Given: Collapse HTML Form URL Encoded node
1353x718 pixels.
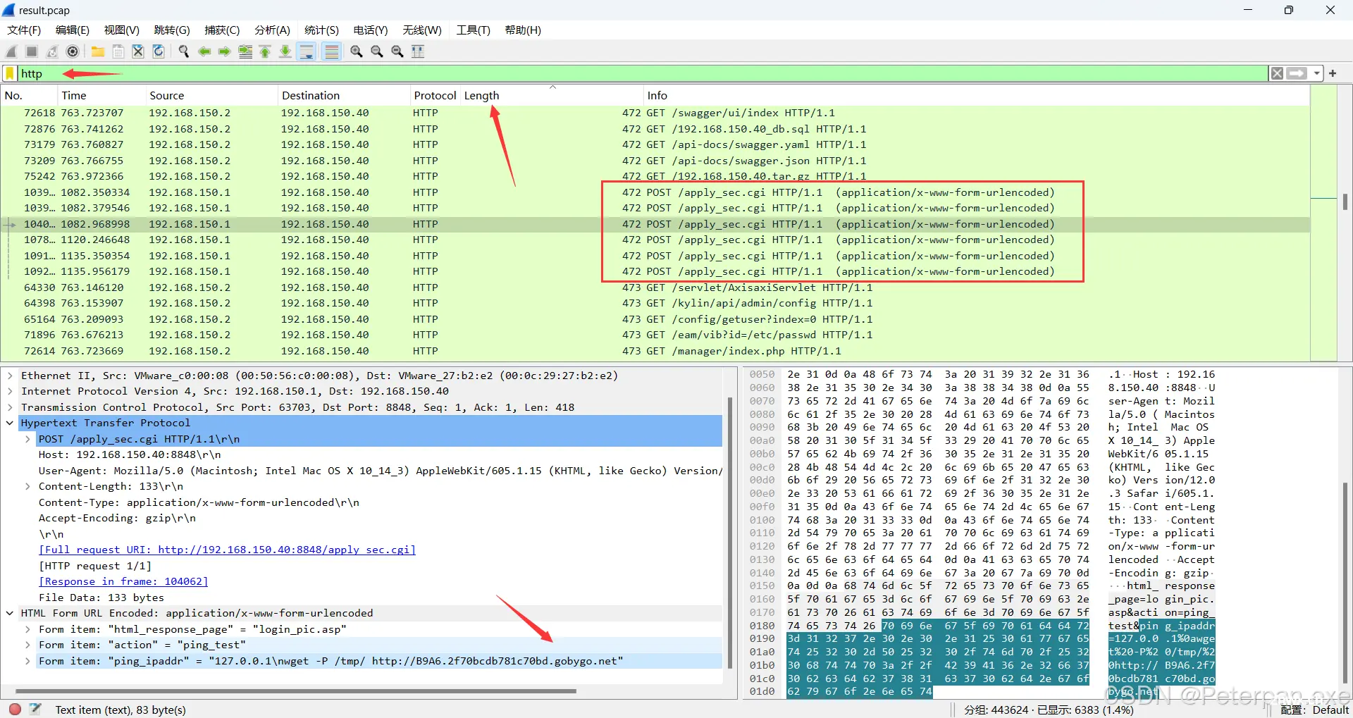Looking at the screenshot, I should [10, 613].
